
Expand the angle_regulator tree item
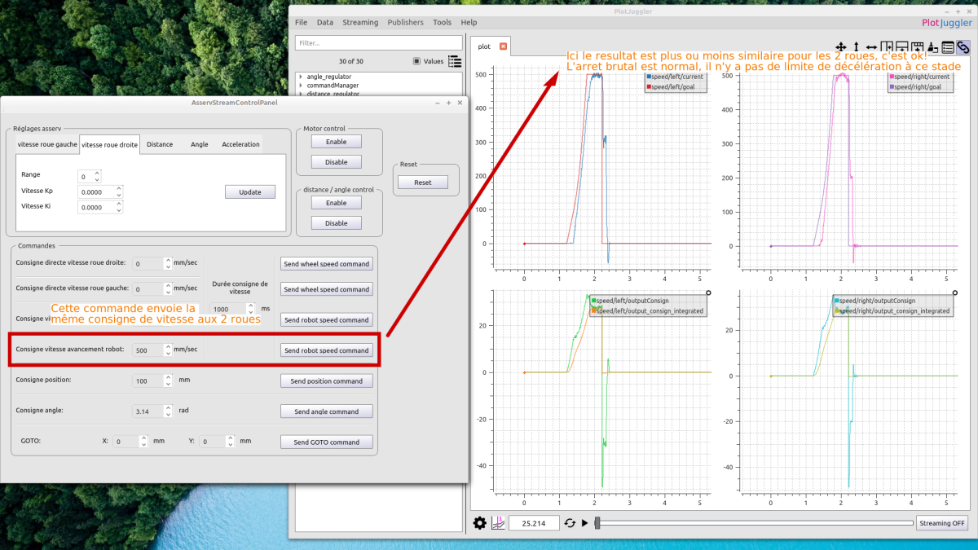pyautogui.click(x=301, y=77)
